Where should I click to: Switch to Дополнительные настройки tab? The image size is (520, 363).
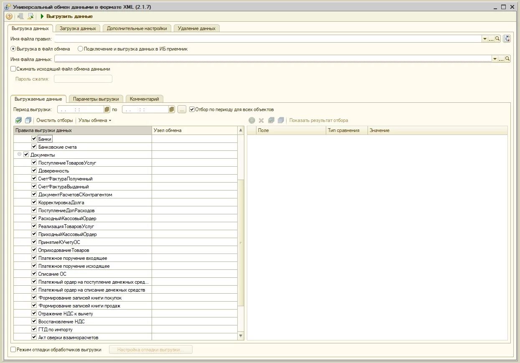pyautogui.click(x=137, y=28)
